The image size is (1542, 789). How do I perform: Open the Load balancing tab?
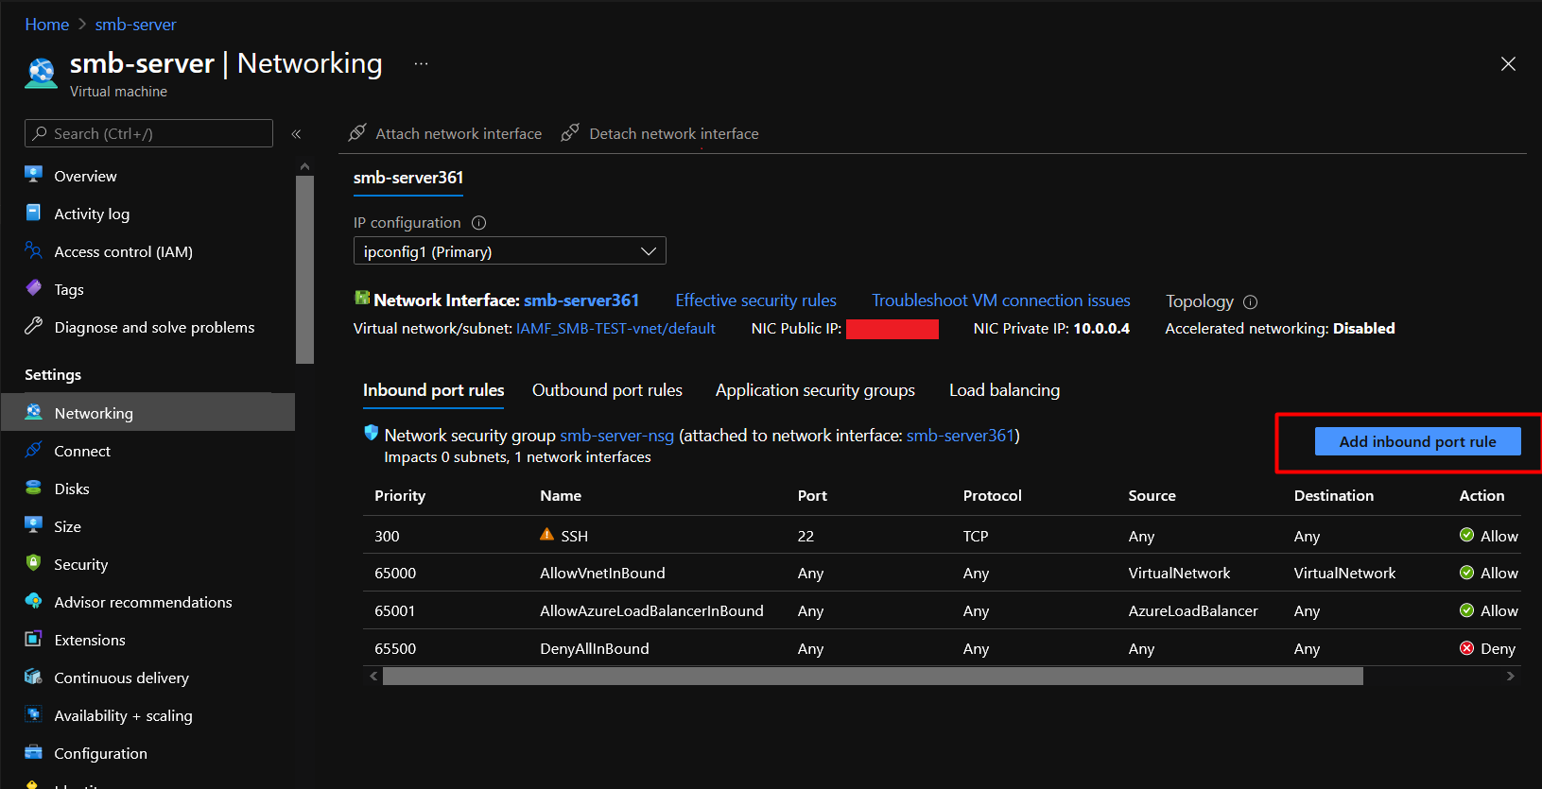click(1004, 390)
